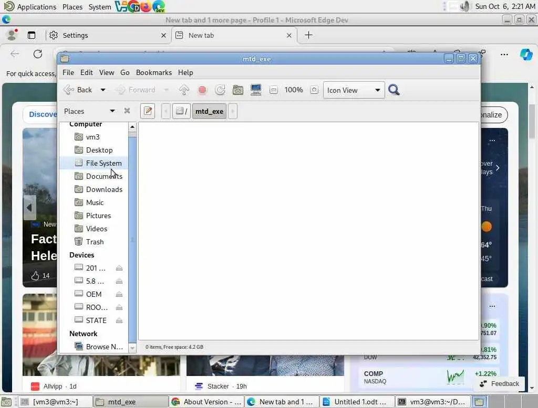Click the volume icon in panel

coord(464,6)
